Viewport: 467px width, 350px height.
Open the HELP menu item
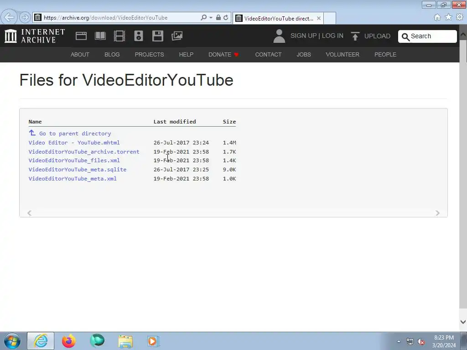click(186, 55)
